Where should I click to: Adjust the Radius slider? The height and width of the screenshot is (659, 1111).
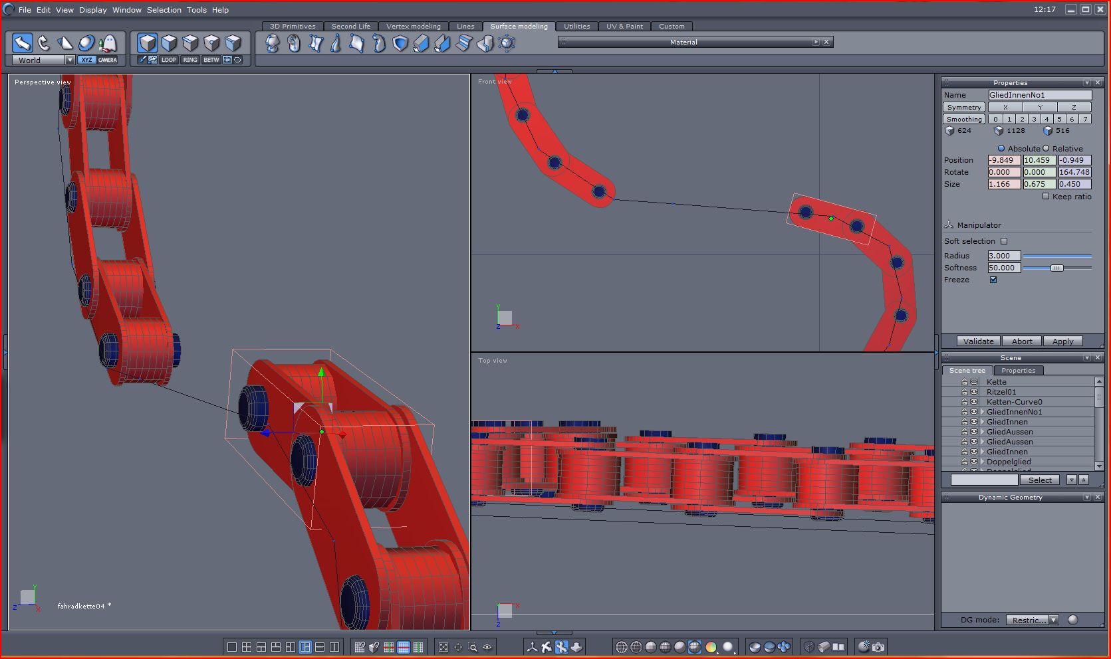[x=1057, y=256]
